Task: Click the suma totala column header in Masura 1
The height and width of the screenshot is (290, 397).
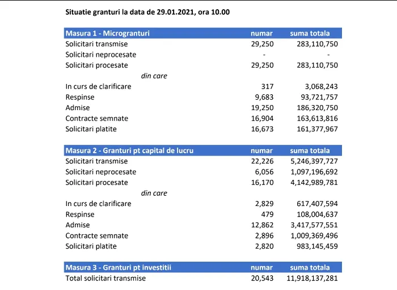Action: coord(310,33)
